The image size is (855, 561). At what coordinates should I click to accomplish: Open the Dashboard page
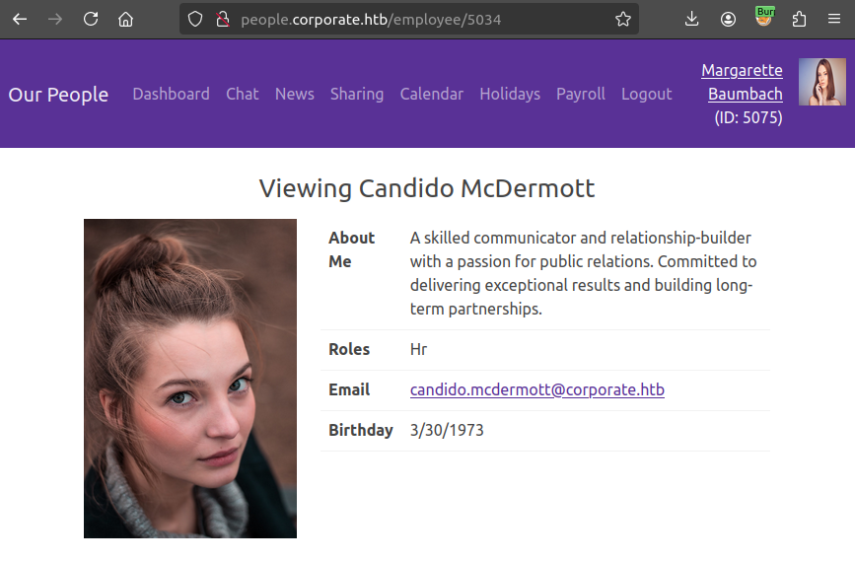tap(171, 94)
